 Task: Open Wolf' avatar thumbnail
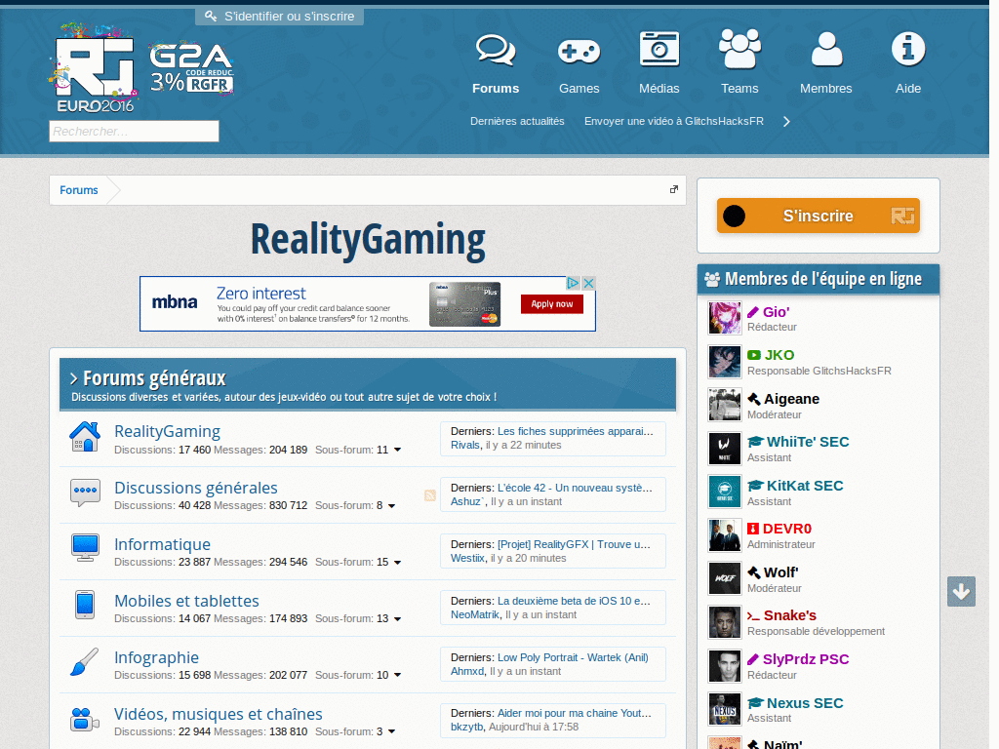[x=725, y=578]
